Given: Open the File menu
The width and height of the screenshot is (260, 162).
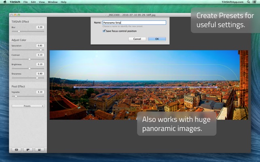Looking at the screenshot, I should [x=25, y=2].
